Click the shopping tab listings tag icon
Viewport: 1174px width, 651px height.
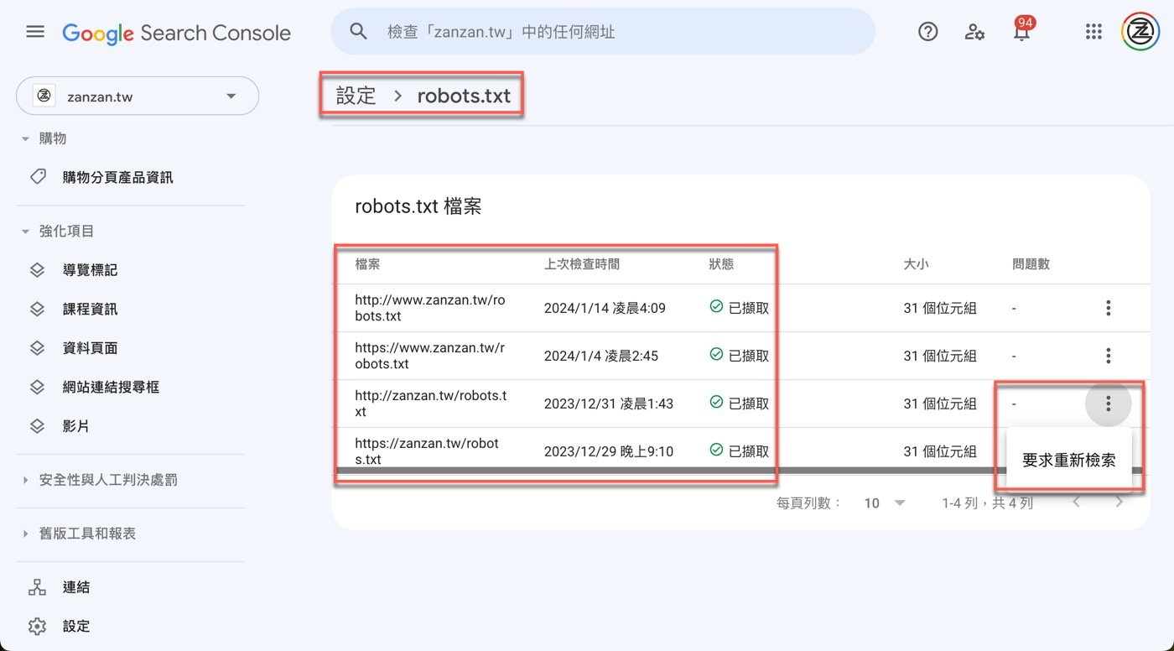37,177
